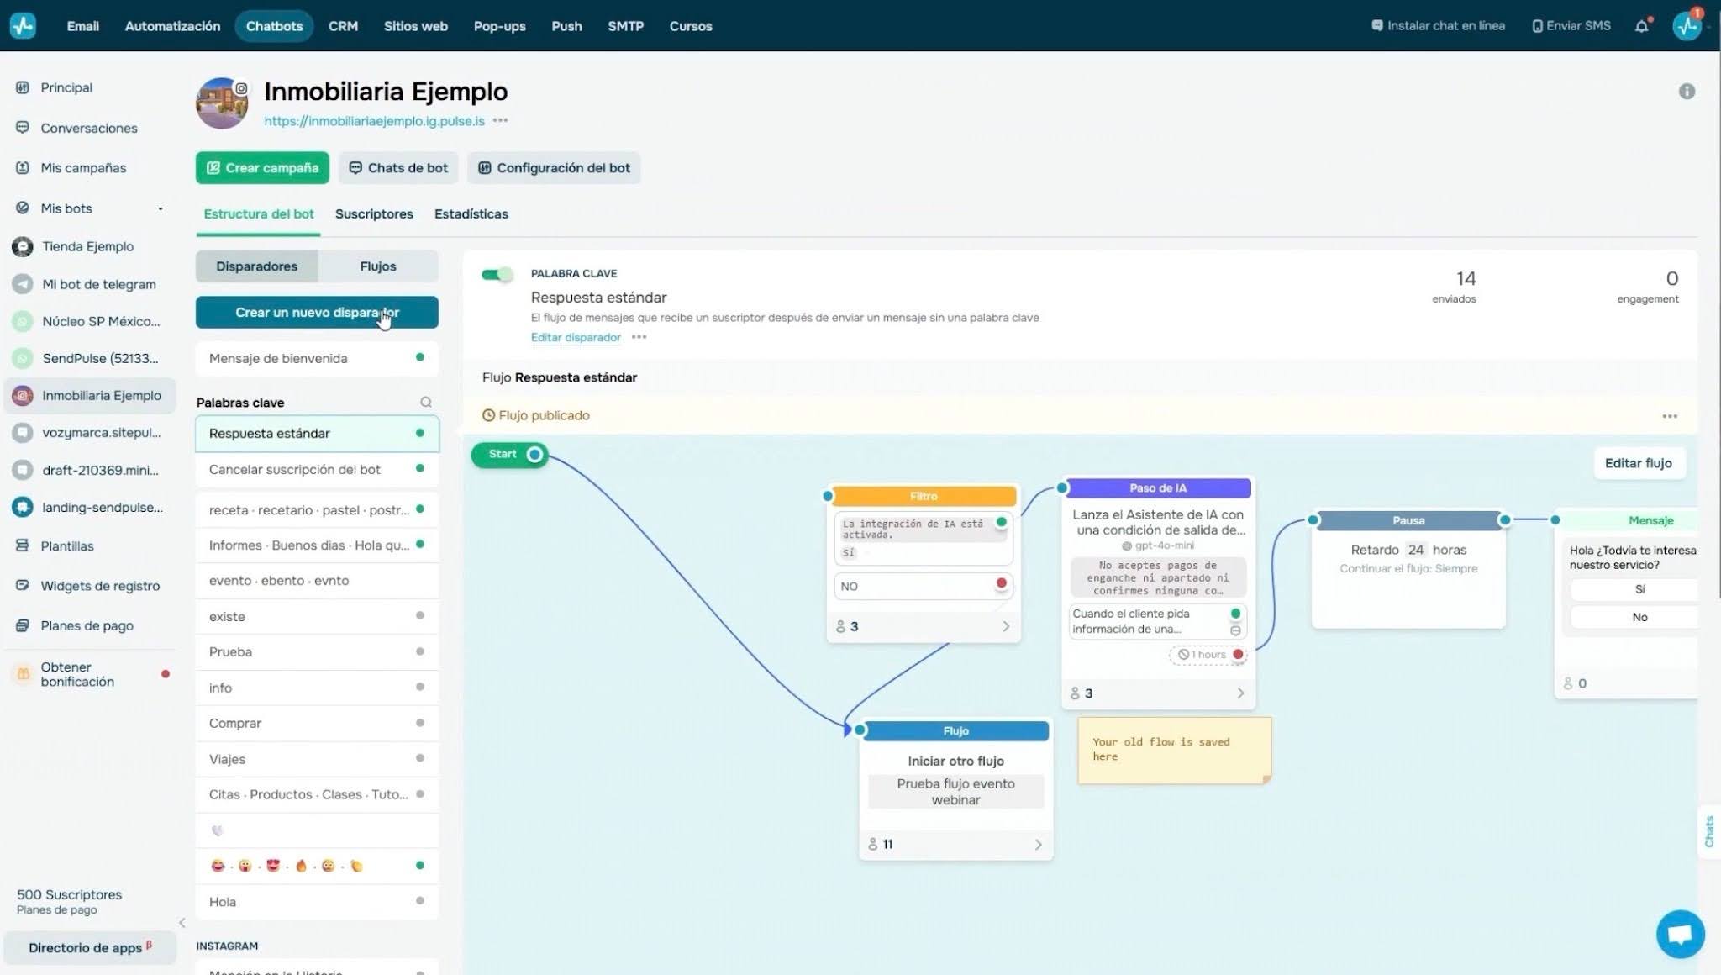Click the Crear campaña button
The height and width of the screenshot is (975, 1721).
click(262, 168)
